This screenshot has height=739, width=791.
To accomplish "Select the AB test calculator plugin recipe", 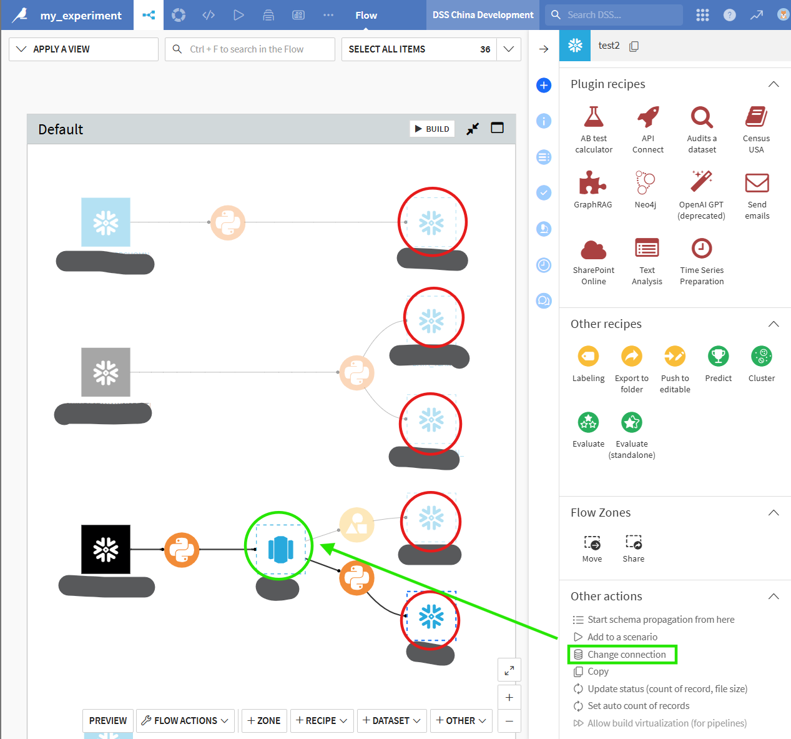I will pyautogui.click(x=594, y=130).
